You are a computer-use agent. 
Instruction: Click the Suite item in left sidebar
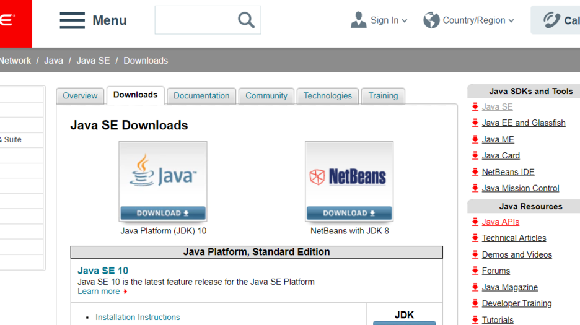pos(11,140)
